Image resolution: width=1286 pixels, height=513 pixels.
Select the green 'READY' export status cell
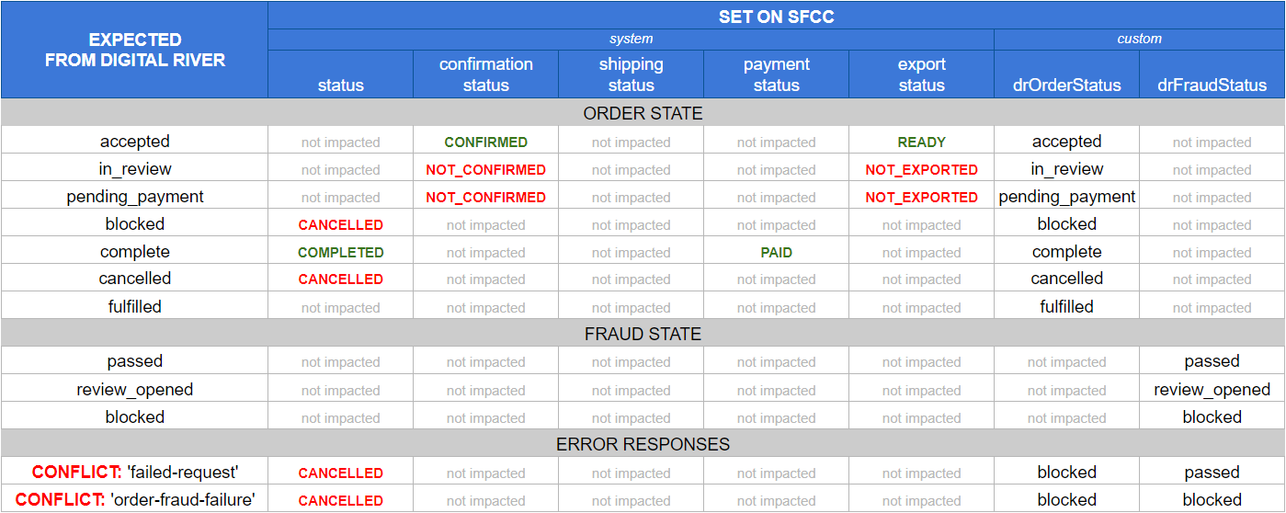(x=921, y=142)
